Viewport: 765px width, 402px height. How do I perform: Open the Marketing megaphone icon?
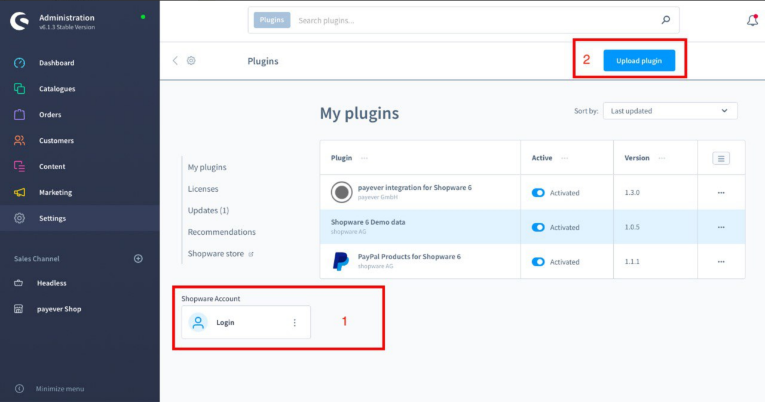tap(19, 192)
